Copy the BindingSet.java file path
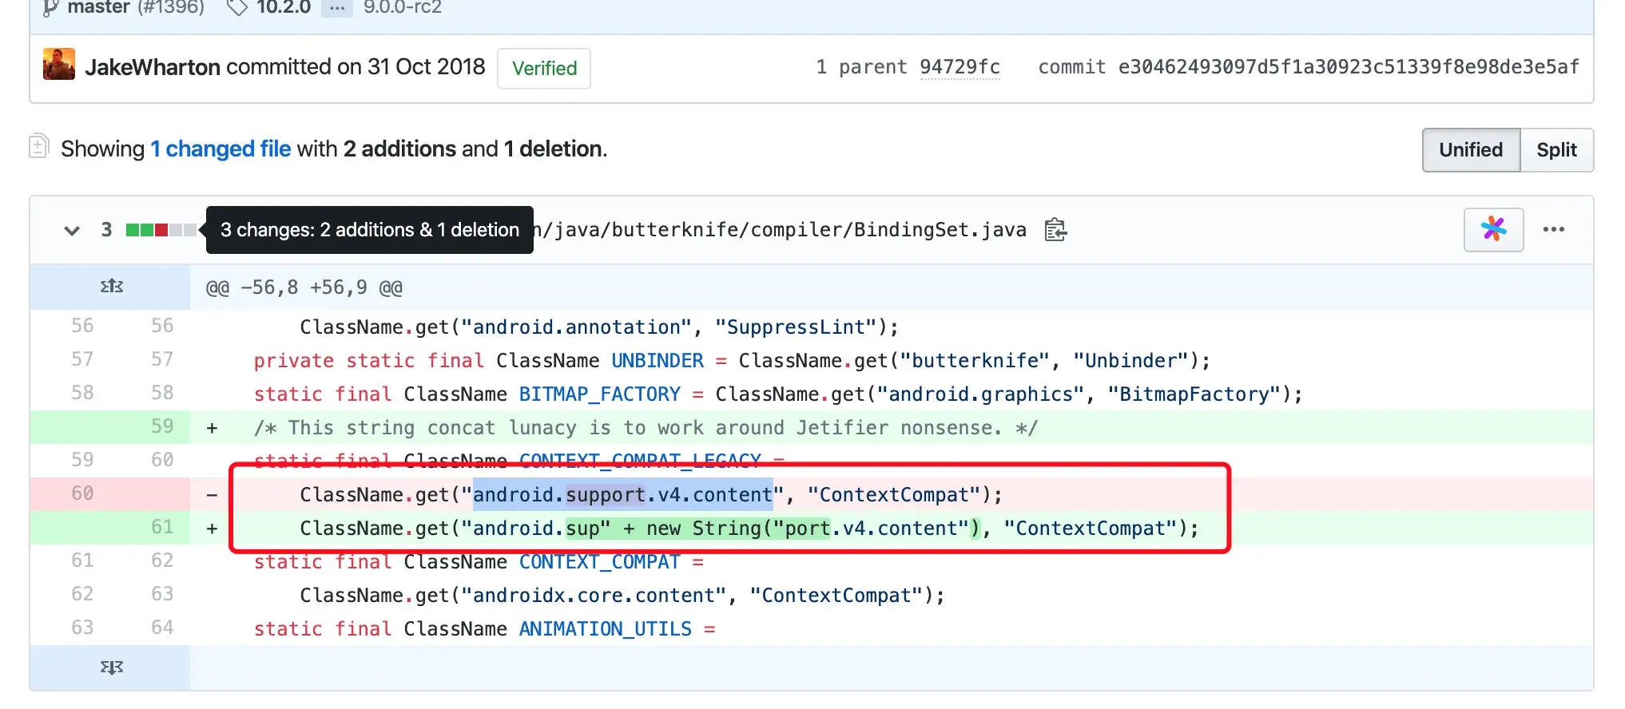This screenshot has width=1625, height=709. coord(1055,230)
